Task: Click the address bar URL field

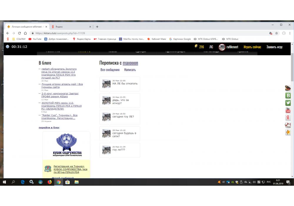Action: [150, 33]
